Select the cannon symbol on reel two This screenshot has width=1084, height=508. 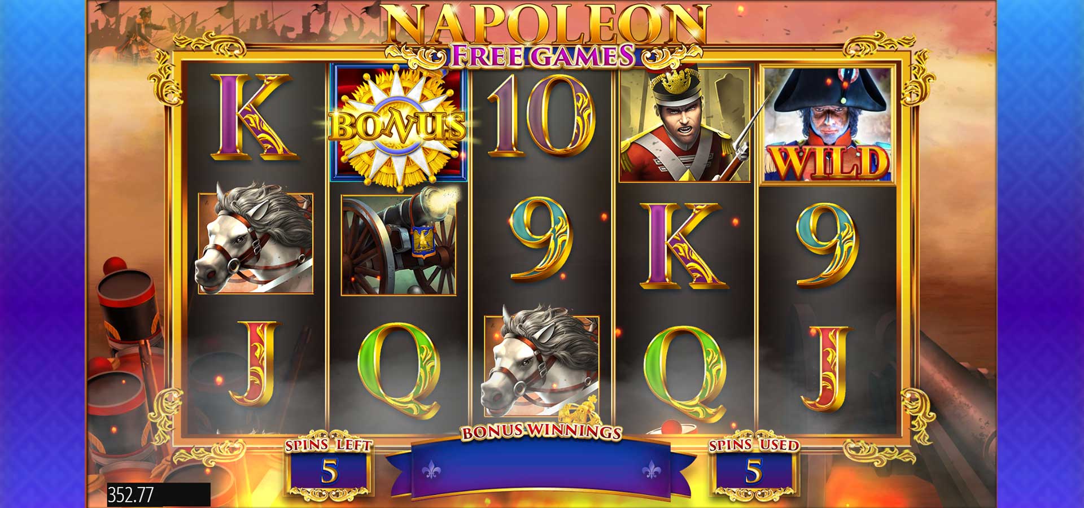tap(399, 244)
